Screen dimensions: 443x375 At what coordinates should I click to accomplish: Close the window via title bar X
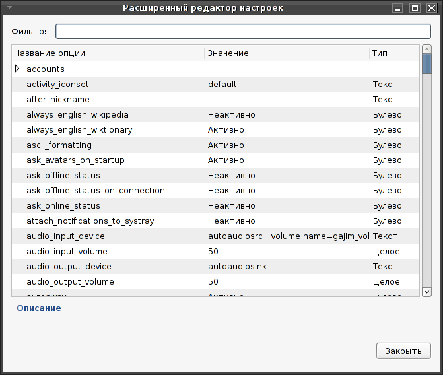click(432, 8)
